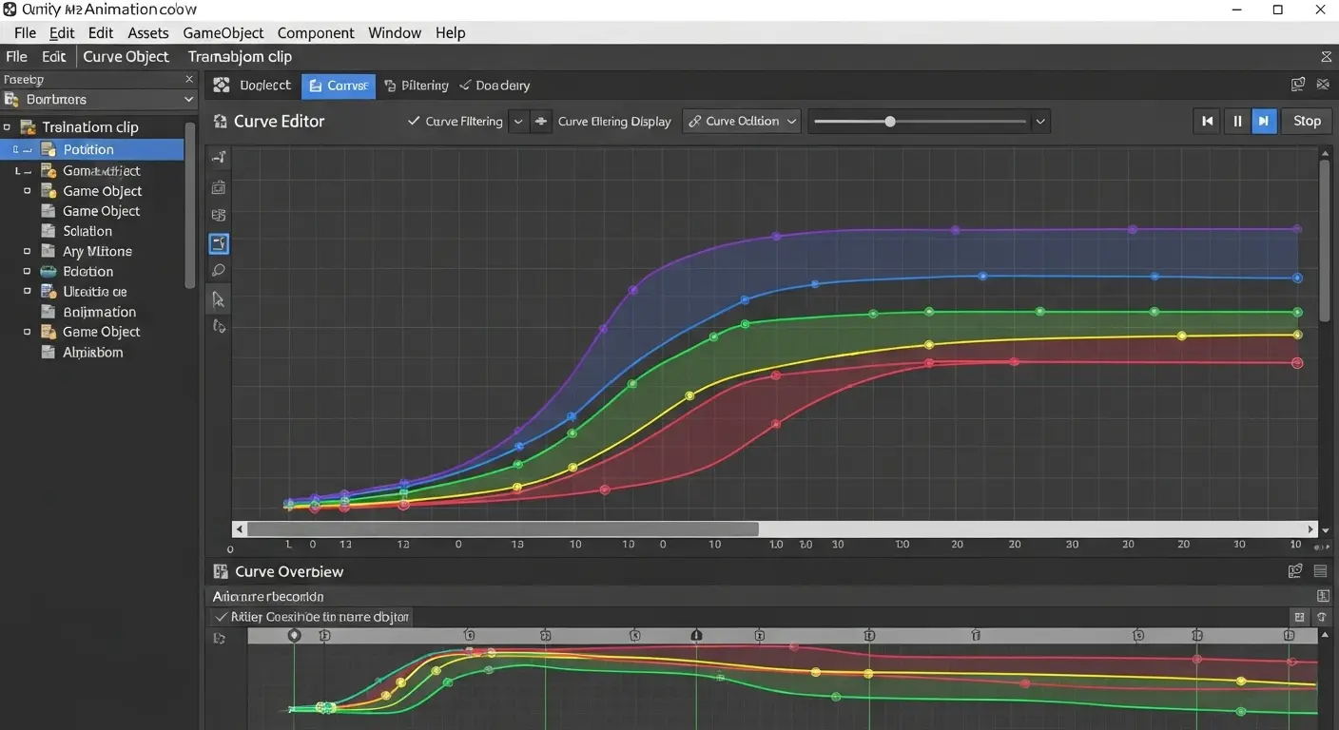
Task: Select the arrow pointer tool in curve toolbar
Action: pyautogui.click(x=219, y=299)
